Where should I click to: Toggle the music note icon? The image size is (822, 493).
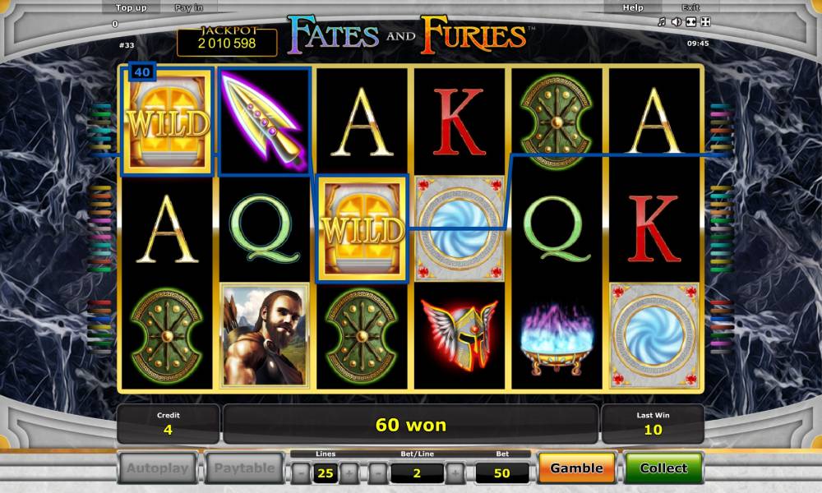[662, 21]
